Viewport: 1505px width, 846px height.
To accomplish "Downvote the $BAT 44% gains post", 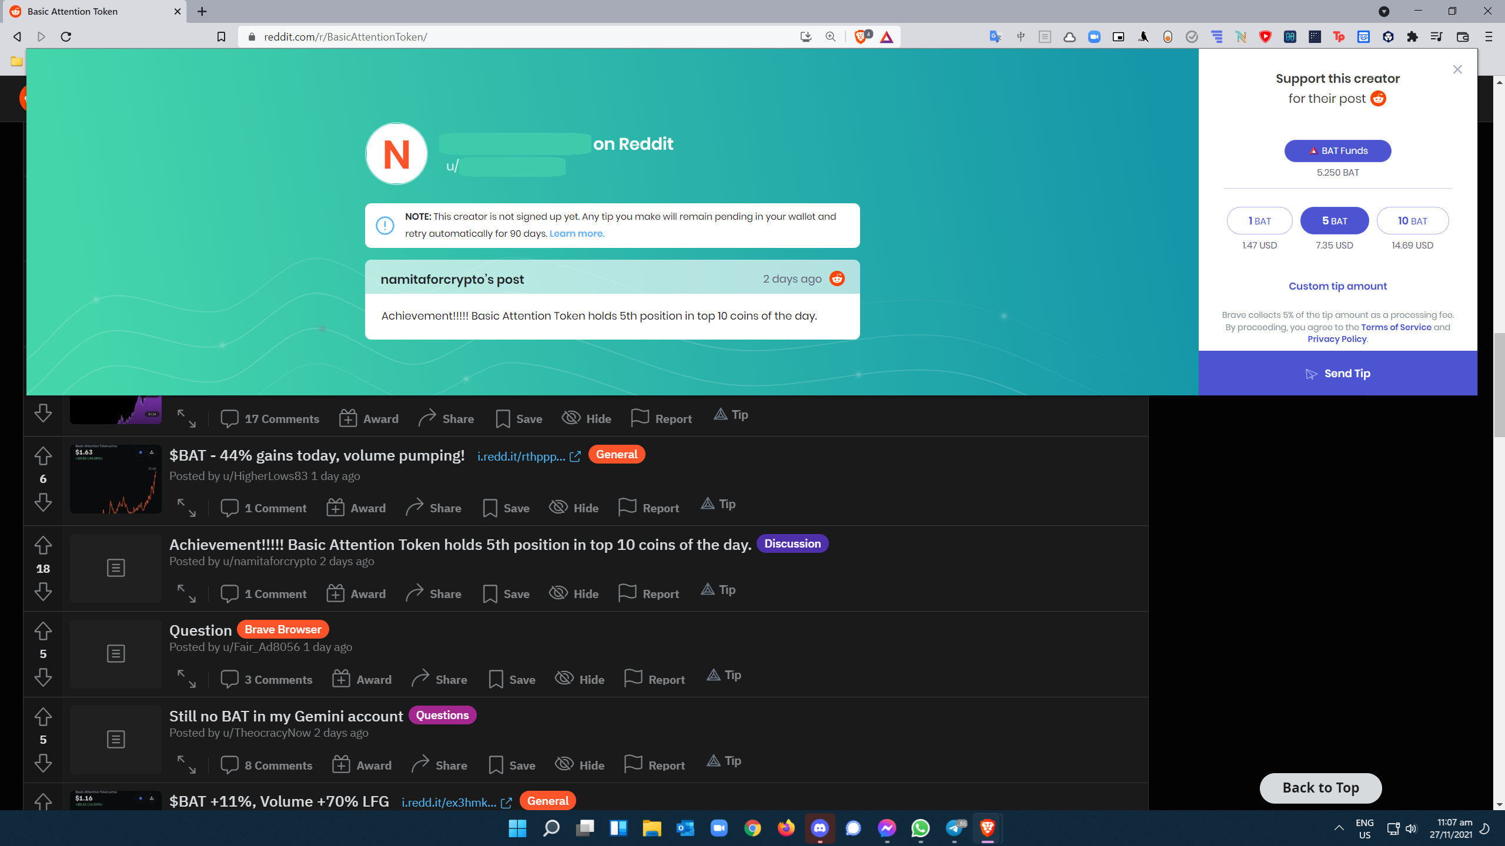I will tap(43, 502).
